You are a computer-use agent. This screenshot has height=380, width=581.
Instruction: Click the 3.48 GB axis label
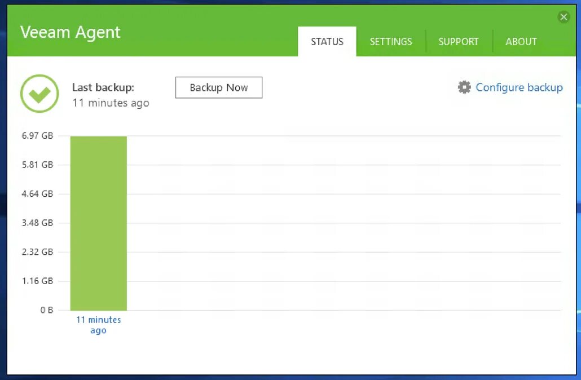(x=37, y=223)
